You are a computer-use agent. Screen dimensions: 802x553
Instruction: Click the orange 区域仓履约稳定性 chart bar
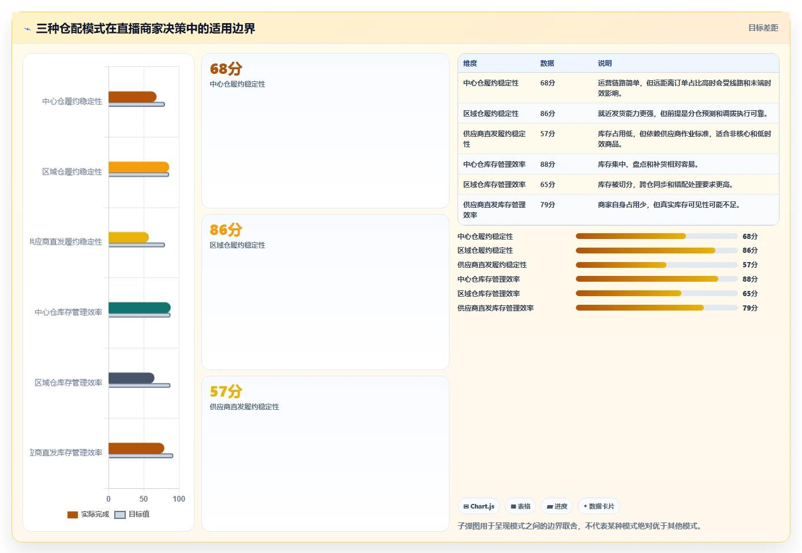[138, 167]
